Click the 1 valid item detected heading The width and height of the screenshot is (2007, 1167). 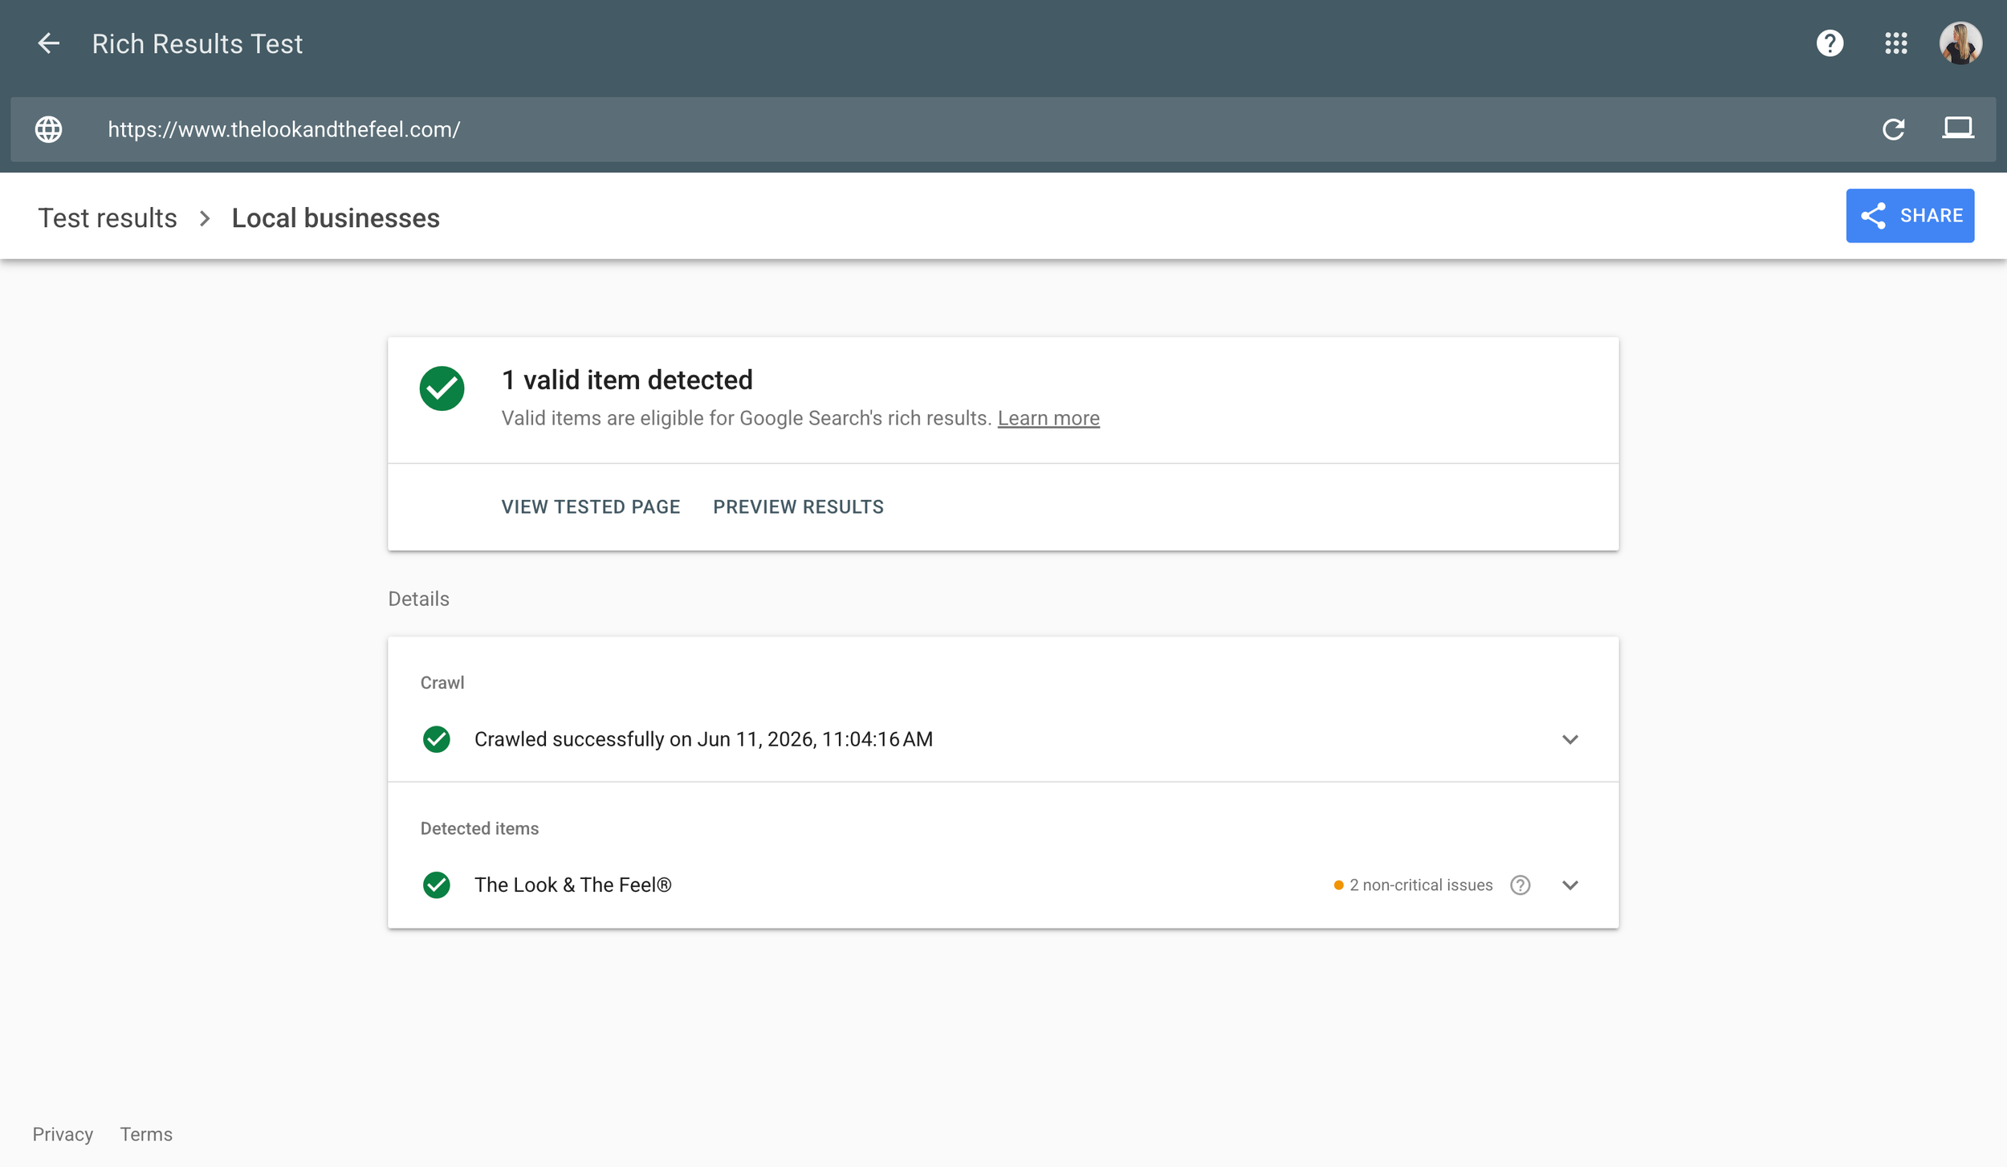pos(627,380)
